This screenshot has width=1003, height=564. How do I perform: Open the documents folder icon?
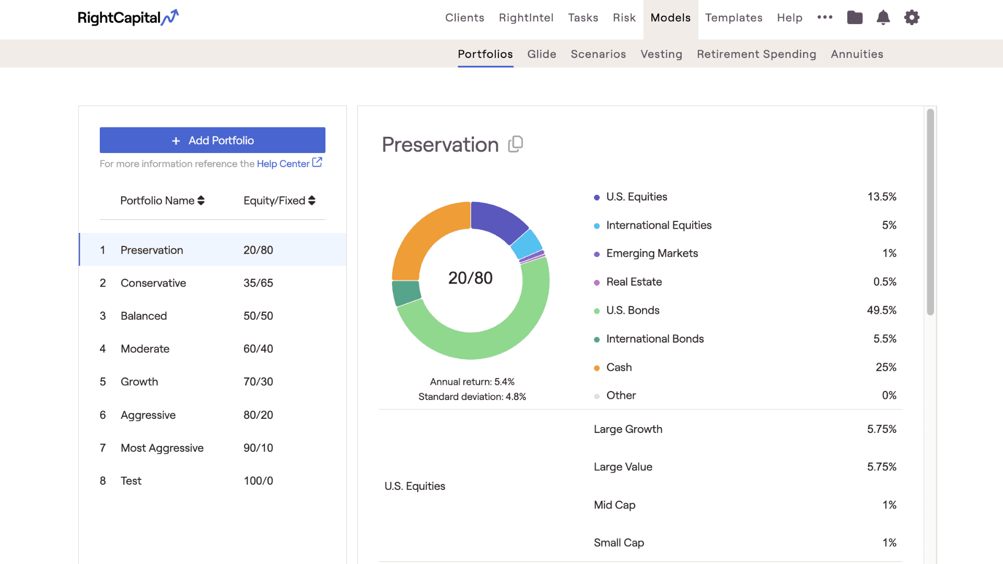(x=855, y=17)
